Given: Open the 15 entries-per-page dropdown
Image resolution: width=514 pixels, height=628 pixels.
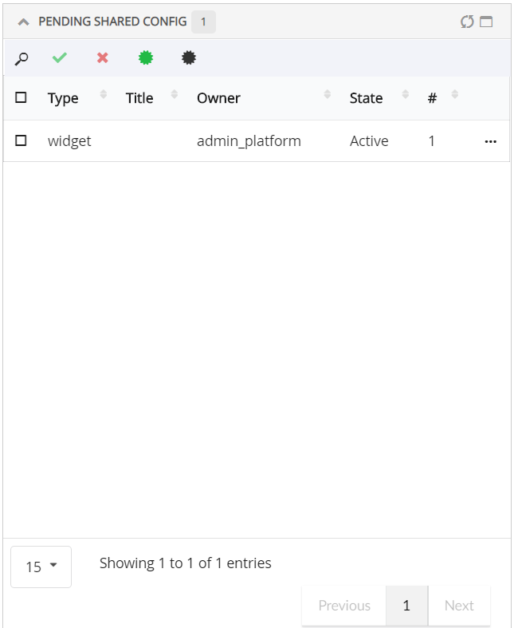Looking at the screenshot, I should [x=41, y=567].
